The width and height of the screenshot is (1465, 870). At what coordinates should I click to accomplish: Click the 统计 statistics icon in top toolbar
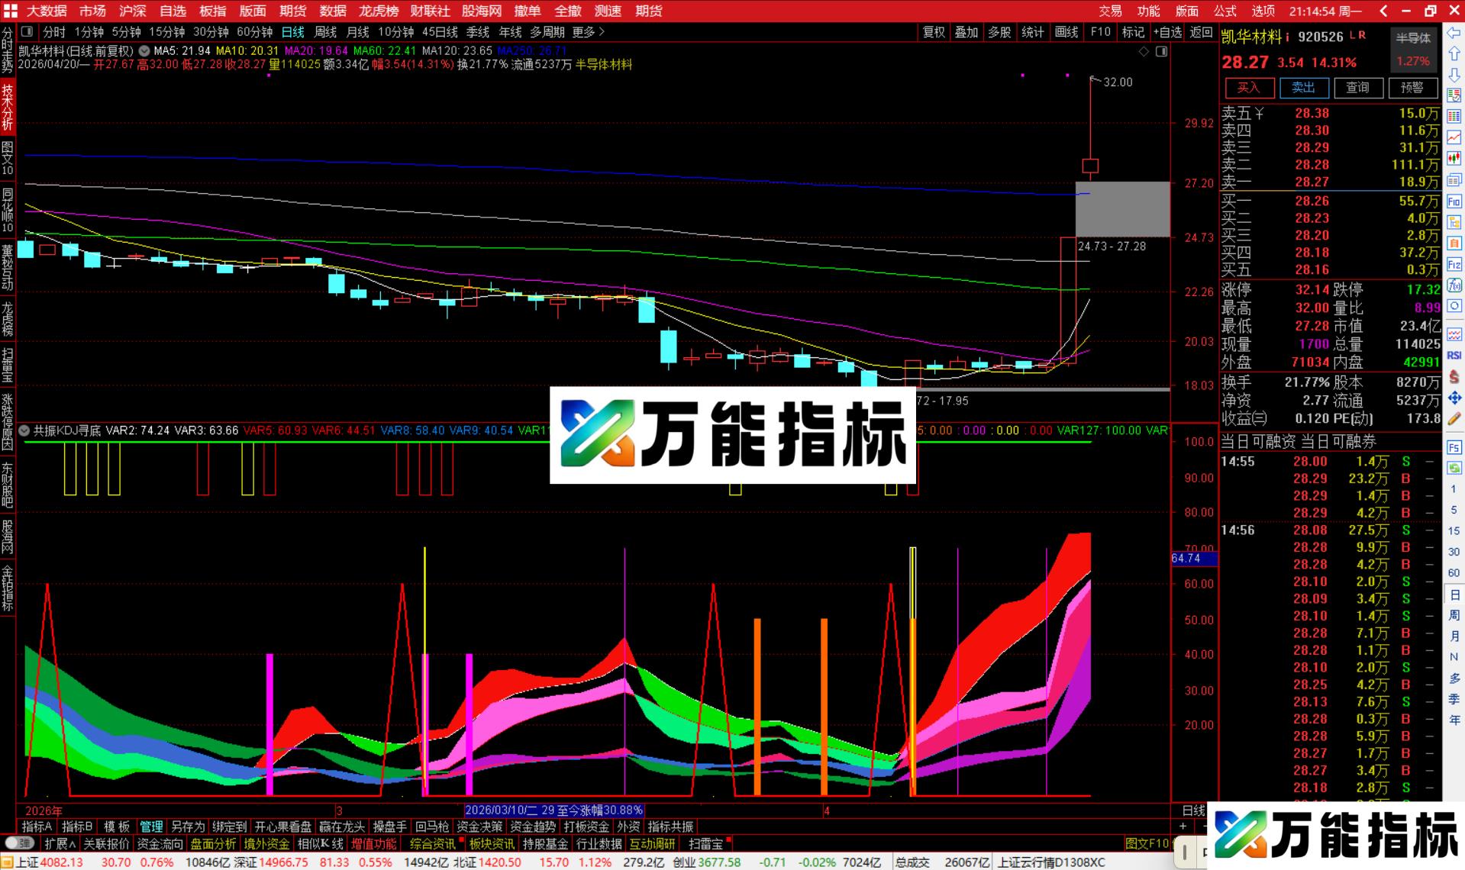pos(1032,32)
